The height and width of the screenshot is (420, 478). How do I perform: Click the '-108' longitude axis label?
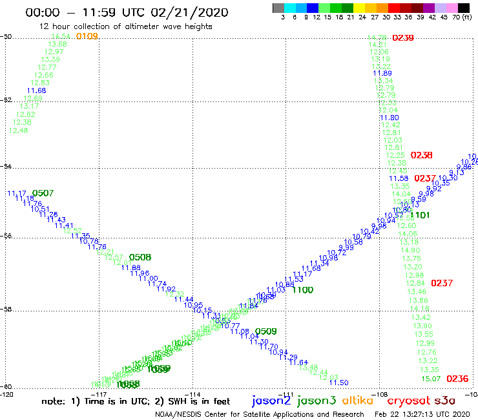380,394
